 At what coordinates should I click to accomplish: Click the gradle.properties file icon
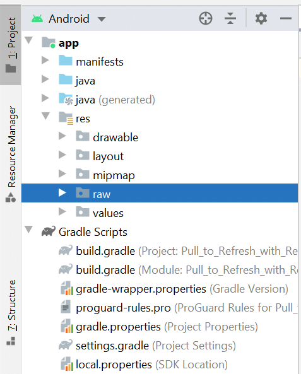66,326
